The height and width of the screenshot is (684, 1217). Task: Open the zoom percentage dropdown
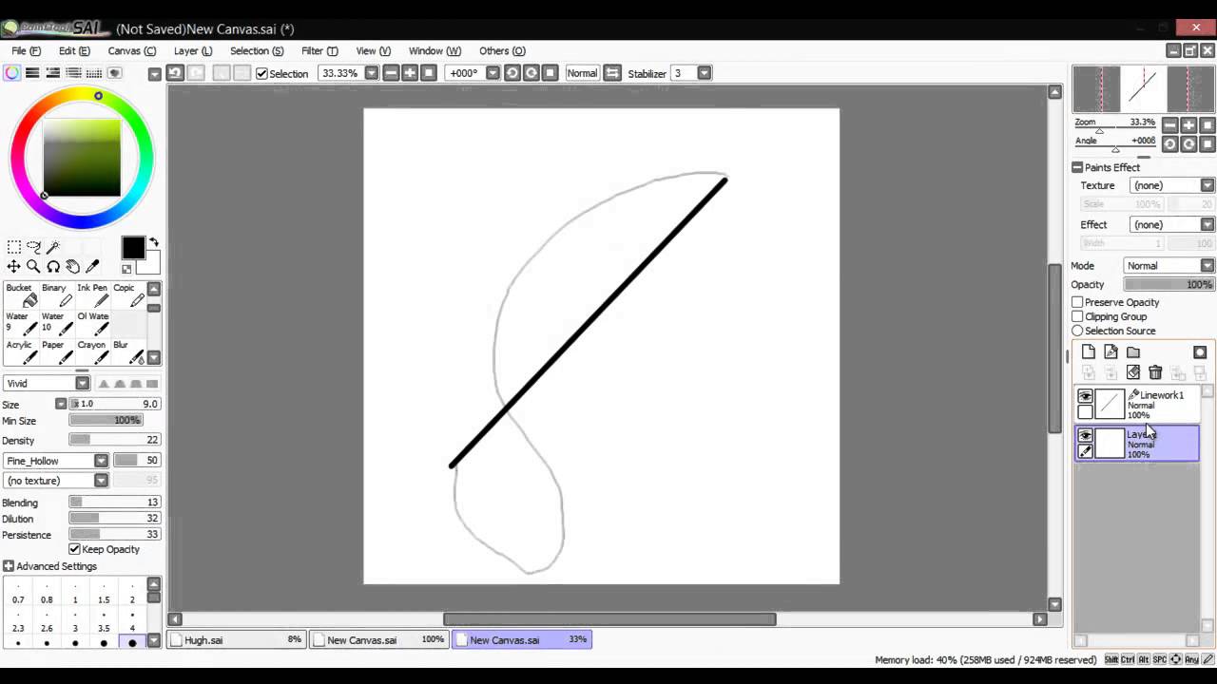click(371, 73)
